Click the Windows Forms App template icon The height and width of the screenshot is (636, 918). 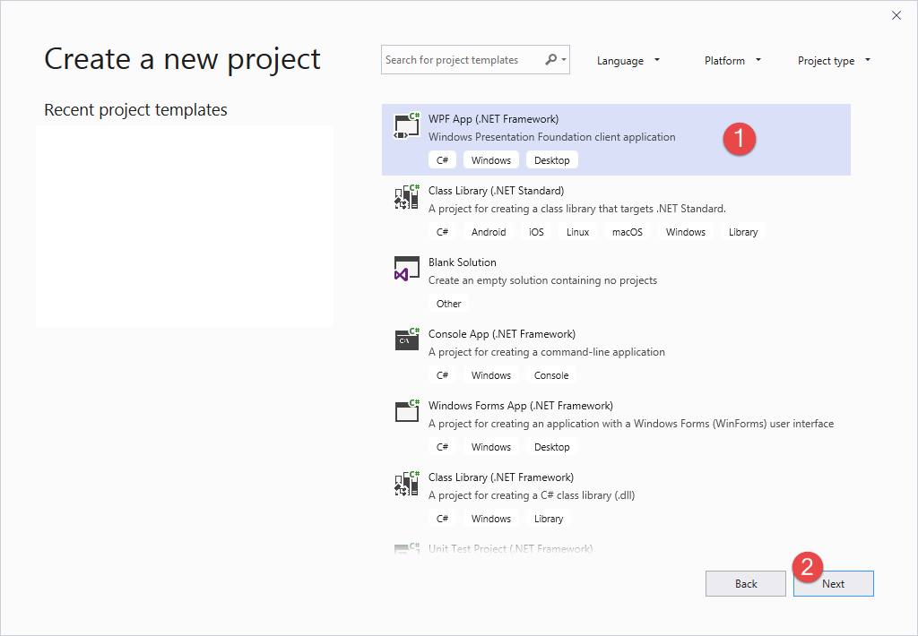(x=406, y=412)
